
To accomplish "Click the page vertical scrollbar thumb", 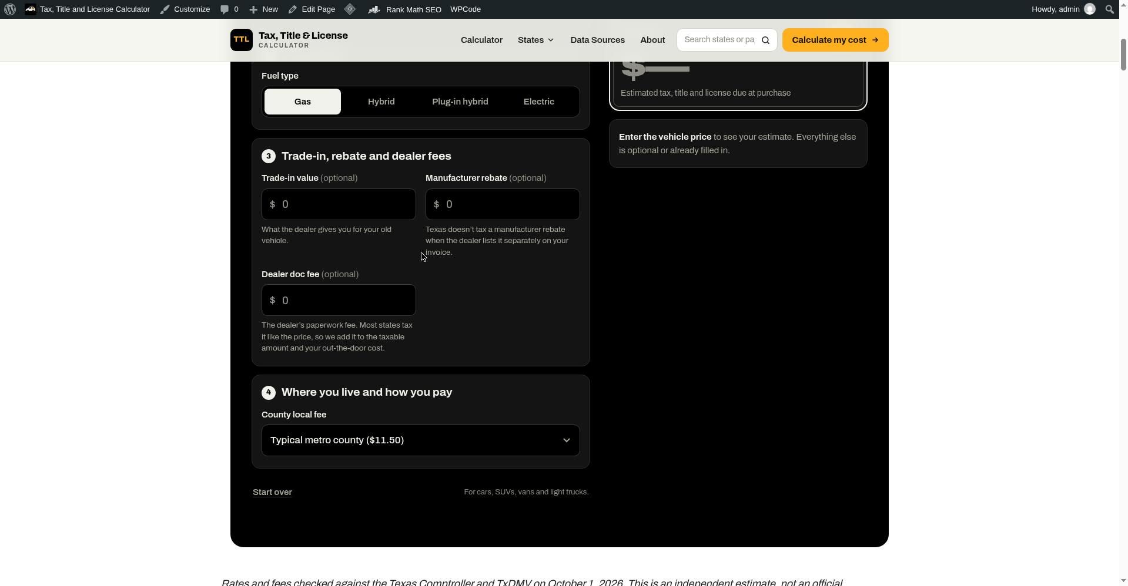I will coord(1123,55).
